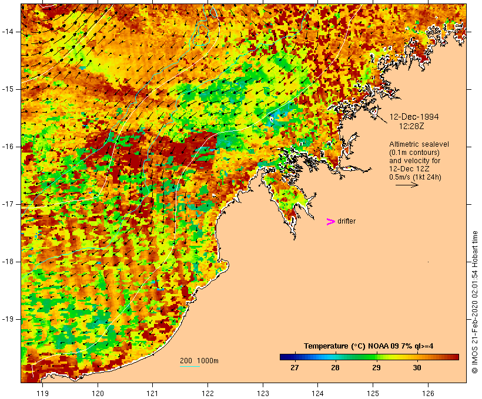
Task: Click the '12-Dec 12Z' caption line
Action: 409,169
